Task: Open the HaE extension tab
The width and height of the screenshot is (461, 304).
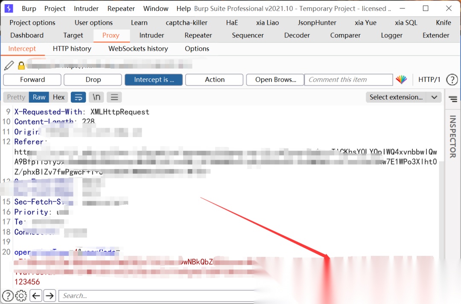Action: [232, 23]
